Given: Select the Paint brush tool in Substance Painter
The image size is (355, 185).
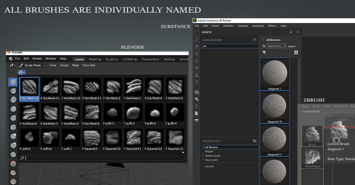Looking at the screenshot, I should [196, 40].
